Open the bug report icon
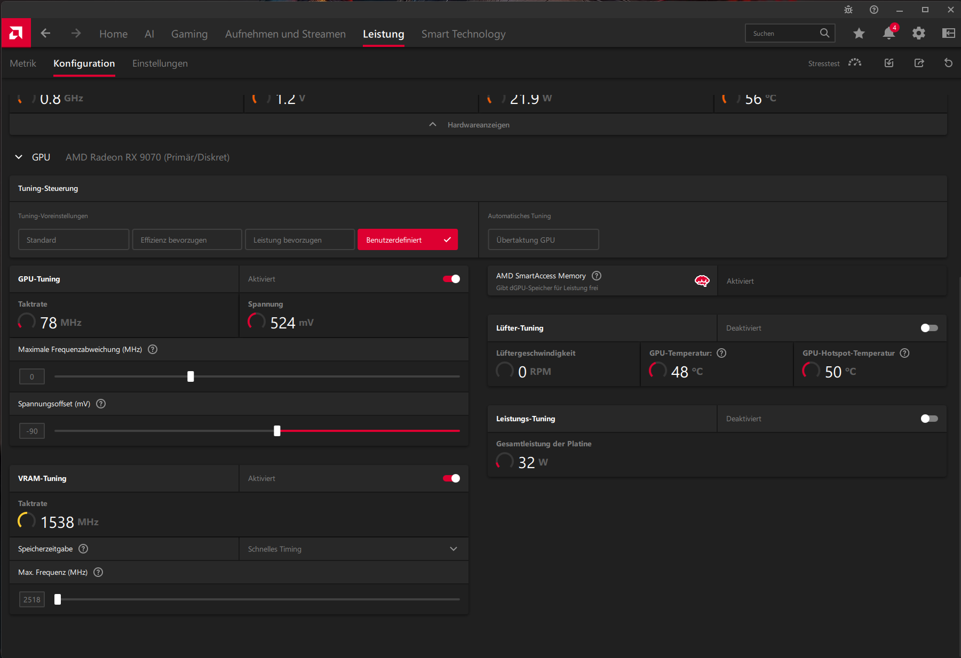This screenshot has width=961, height=658. (848, 10)
